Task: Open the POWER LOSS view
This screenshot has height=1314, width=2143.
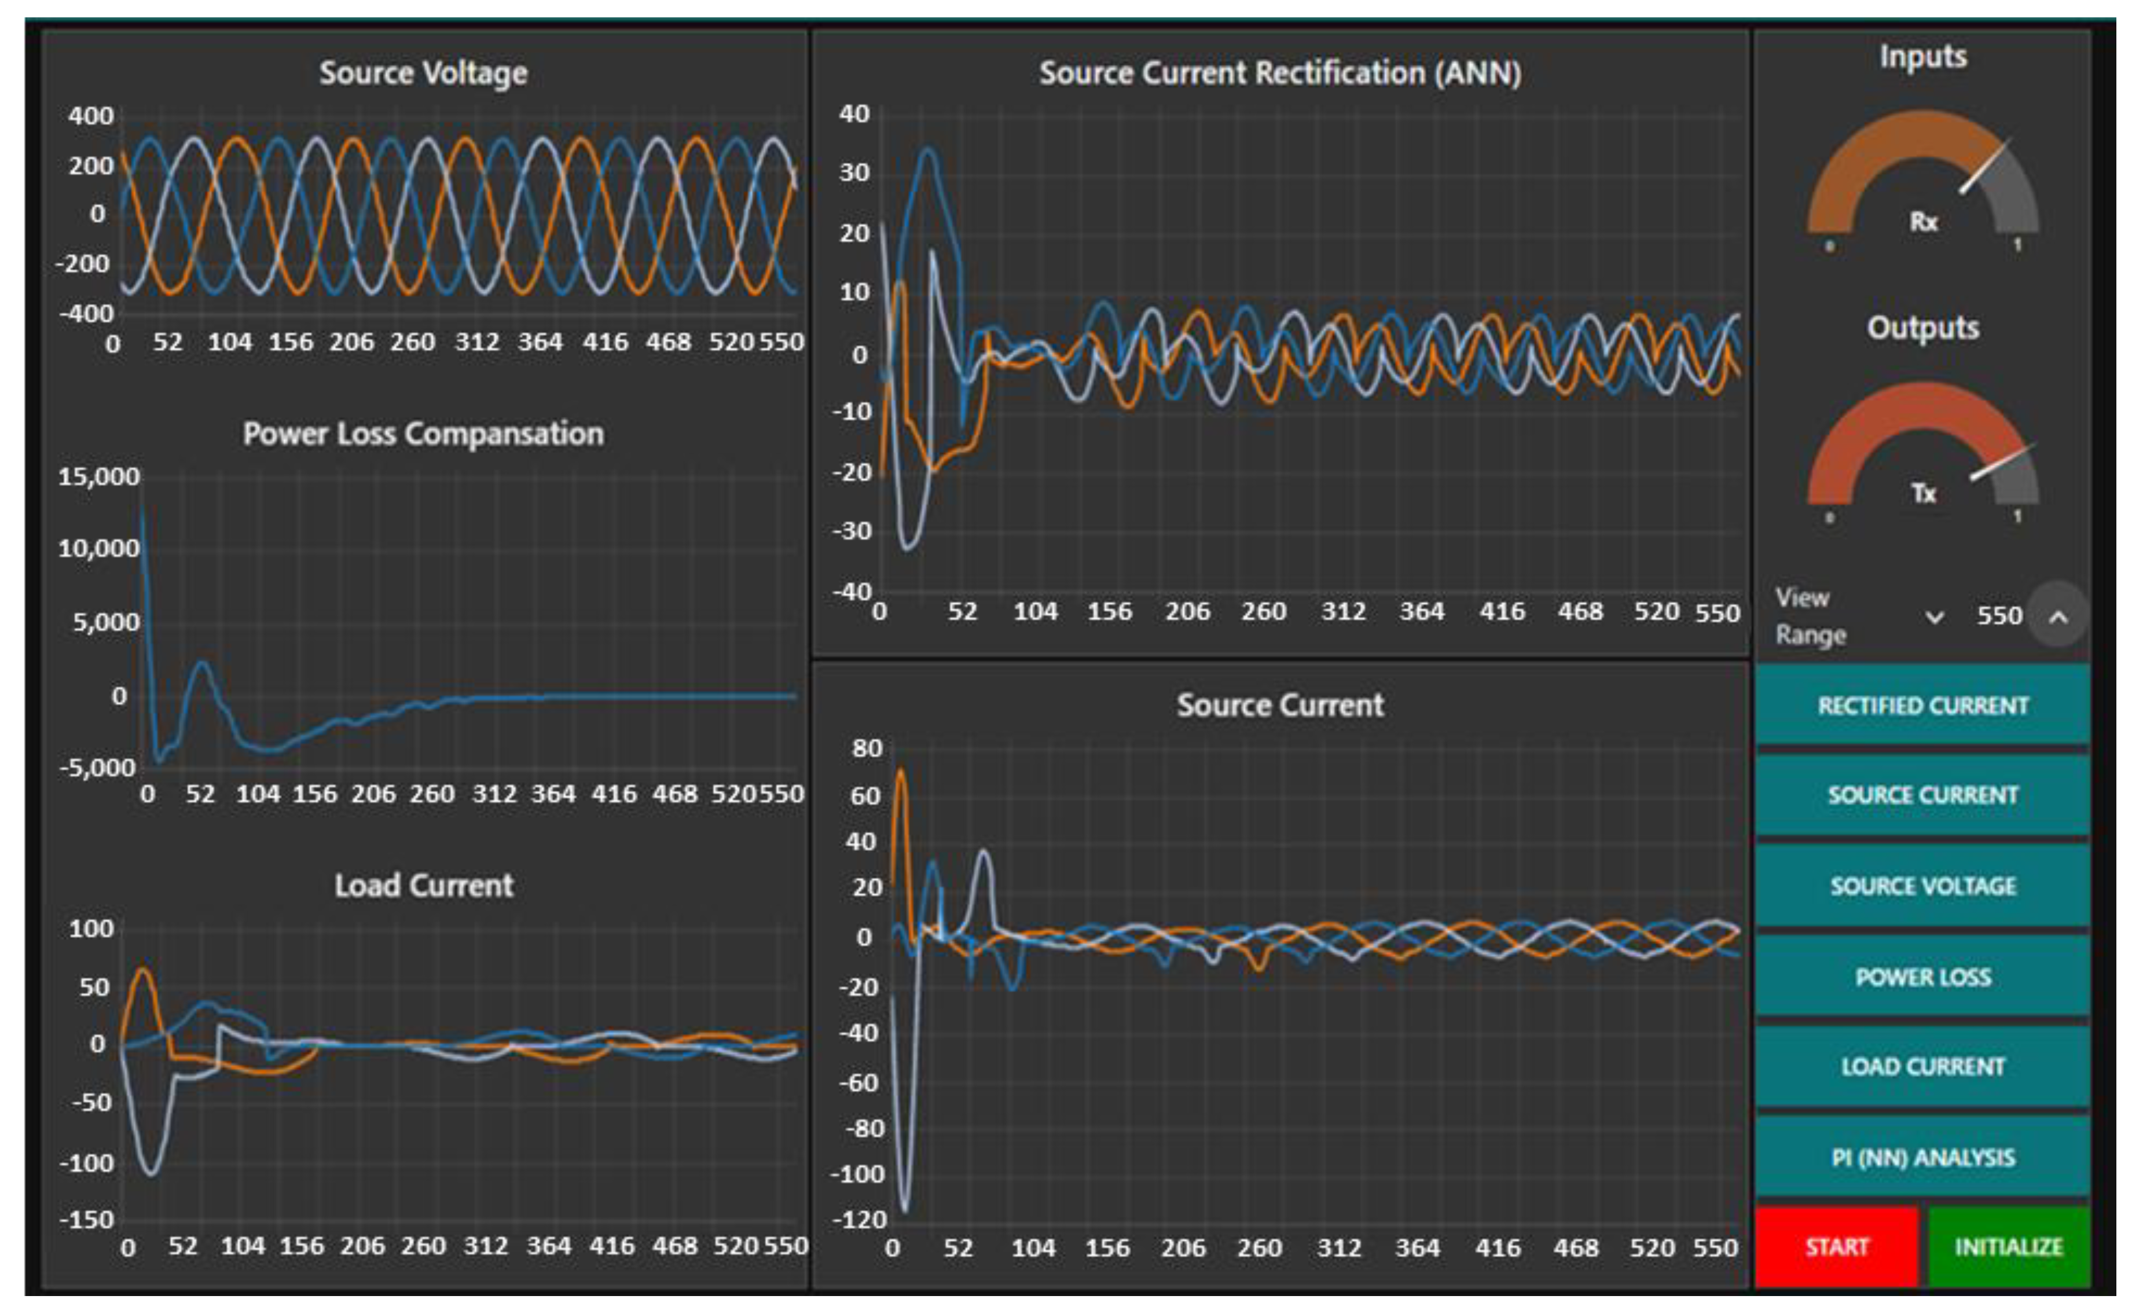Action: pos(1922,977)
